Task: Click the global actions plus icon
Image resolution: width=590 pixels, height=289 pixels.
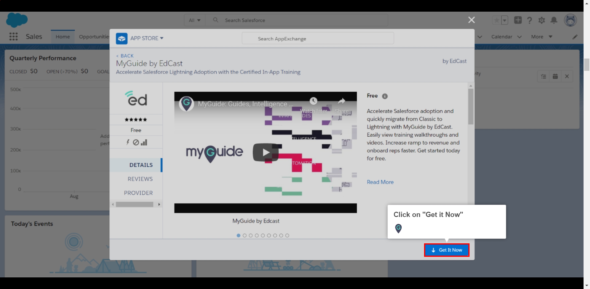Action: coord(518,20)
